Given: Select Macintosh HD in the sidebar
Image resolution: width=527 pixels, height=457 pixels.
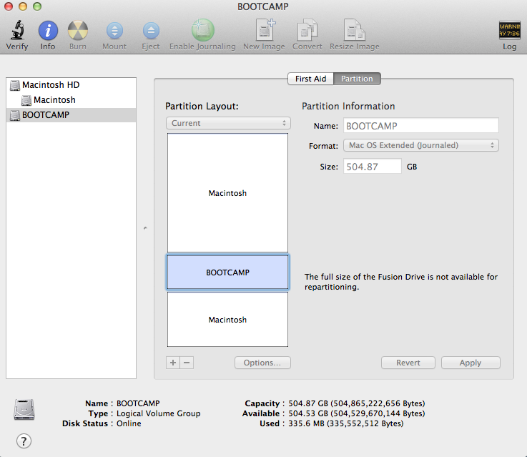Looking at the screenshot, I should coord(72,85).
